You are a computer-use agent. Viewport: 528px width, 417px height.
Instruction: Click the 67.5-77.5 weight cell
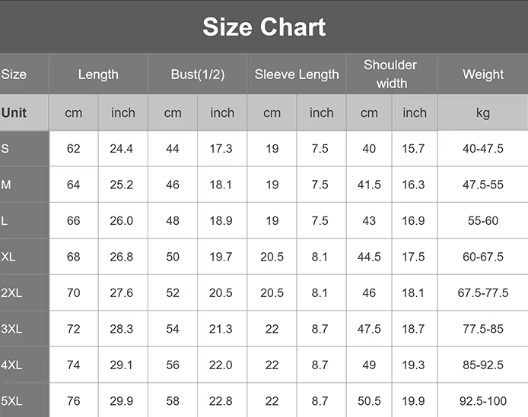[x=482, y=293]
